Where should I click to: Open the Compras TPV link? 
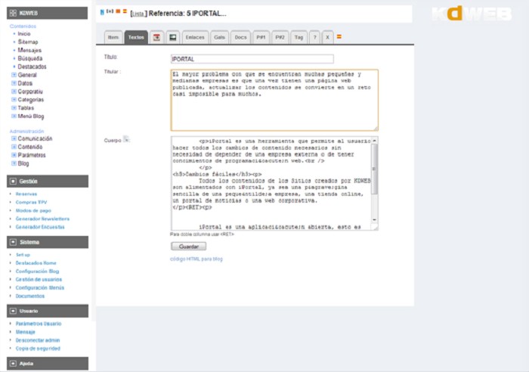(x=31, y=202)
